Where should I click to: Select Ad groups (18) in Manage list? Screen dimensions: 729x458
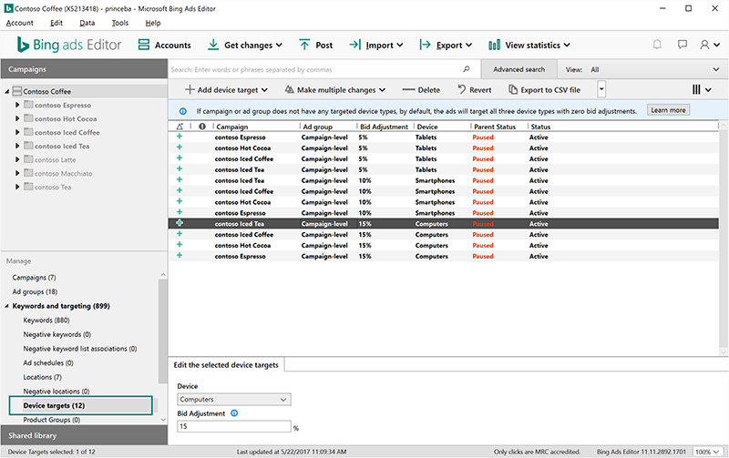pos(35,291)
